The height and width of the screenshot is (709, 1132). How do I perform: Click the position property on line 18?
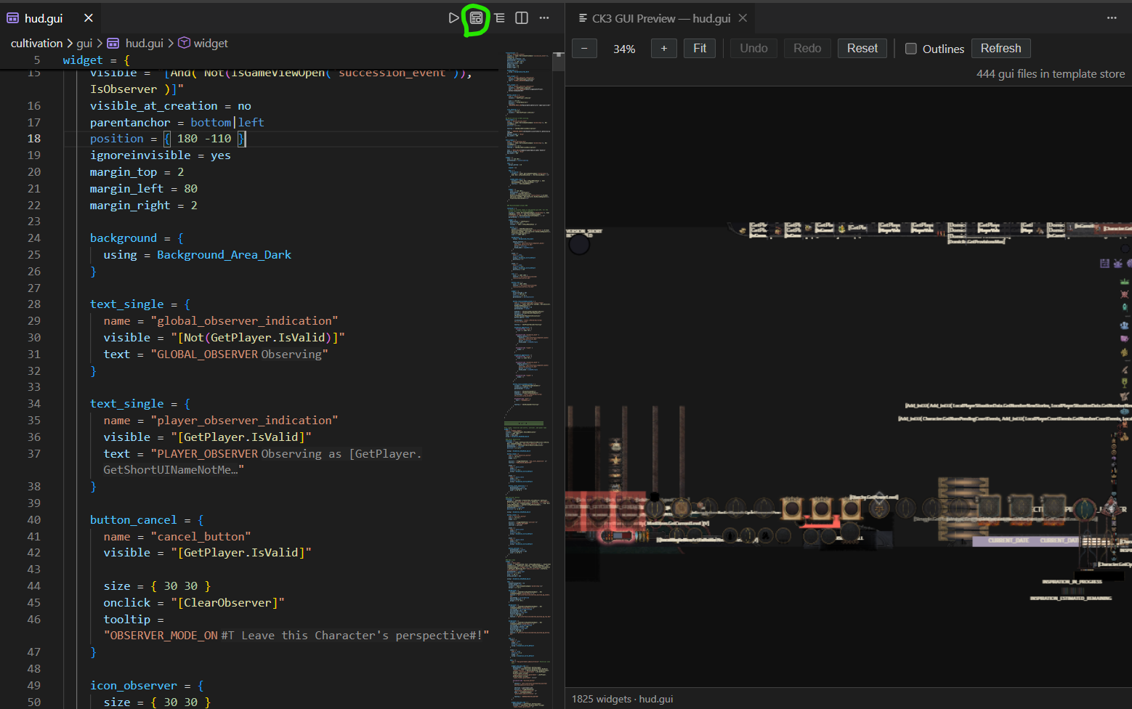click(x=117, y=139)
